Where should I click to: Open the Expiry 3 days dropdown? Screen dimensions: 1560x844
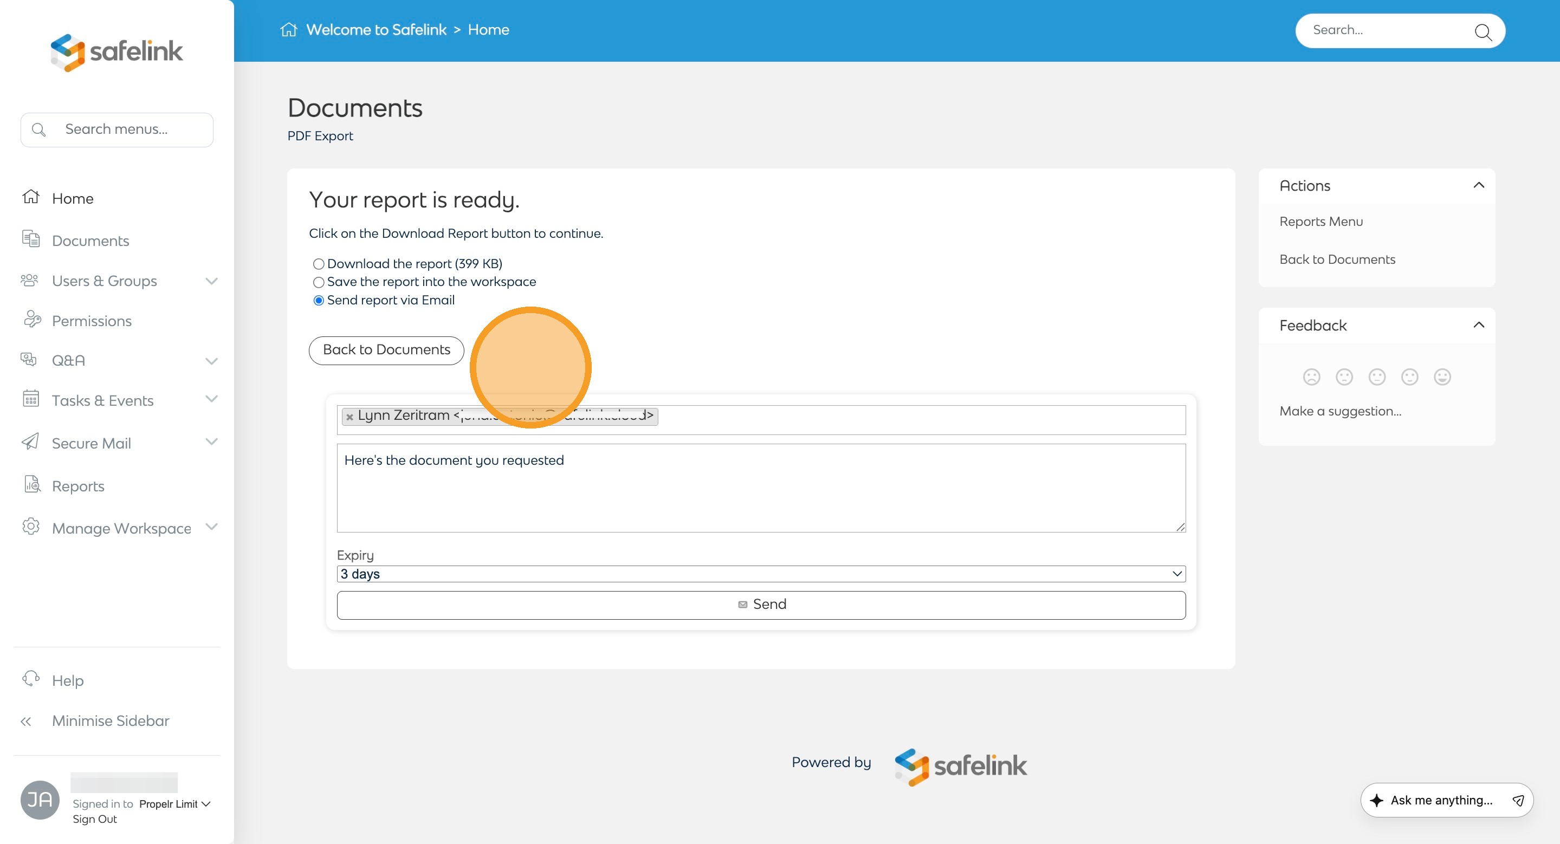pyautogui.click(x=761, y=574)
